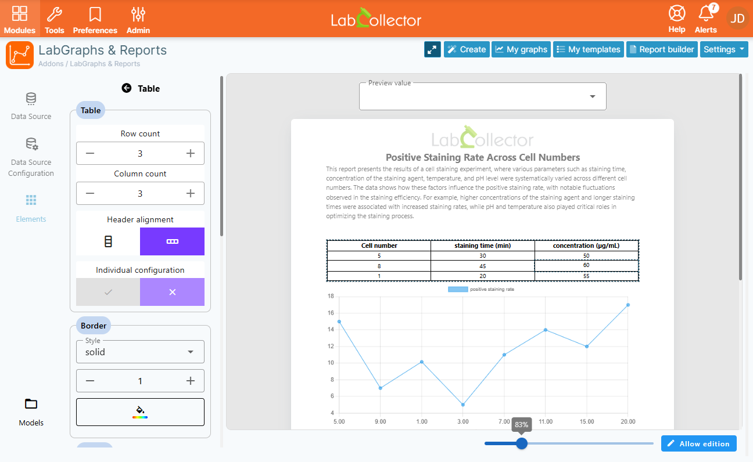The image size is (753, 462).
Task: Click table cell with value 45
Action: [x=482, y=266]
